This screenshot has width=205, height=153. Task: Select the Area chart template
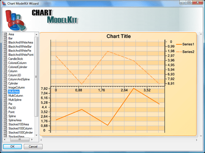11,34
